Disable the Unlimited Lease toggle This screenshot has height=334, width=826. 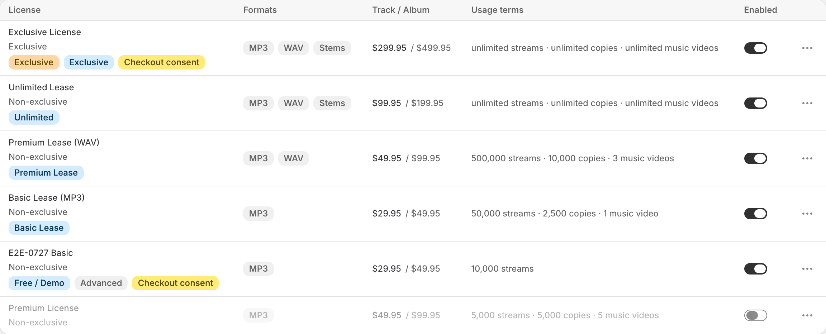755,103
